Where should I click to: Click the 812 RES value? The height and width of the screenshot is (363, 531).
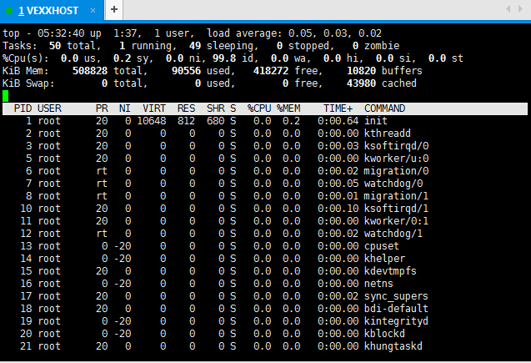click(x=186, y=121)
